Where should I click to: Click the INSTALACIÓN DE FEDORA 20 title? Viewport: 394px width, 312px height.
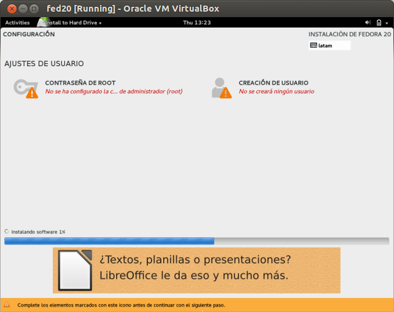pos(350,34)
